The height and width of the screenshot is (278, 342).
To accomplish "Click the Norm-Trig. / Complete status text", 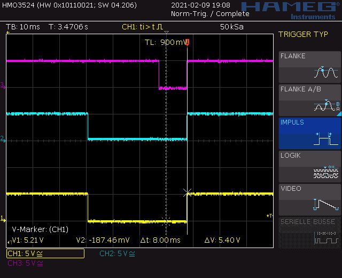I will click(x=210, y=14).
